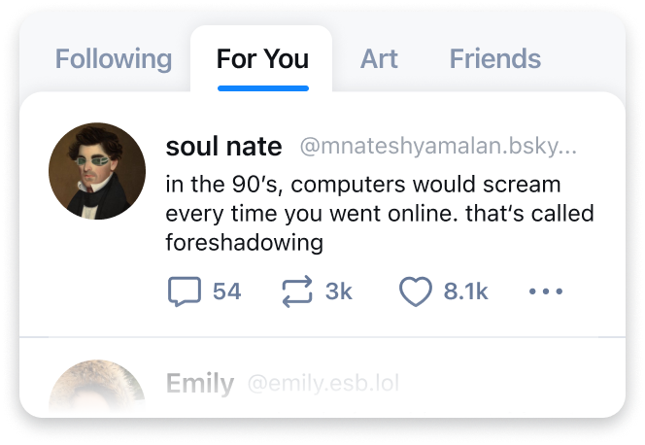Switch to the Following tab

(x=113, y=59)
